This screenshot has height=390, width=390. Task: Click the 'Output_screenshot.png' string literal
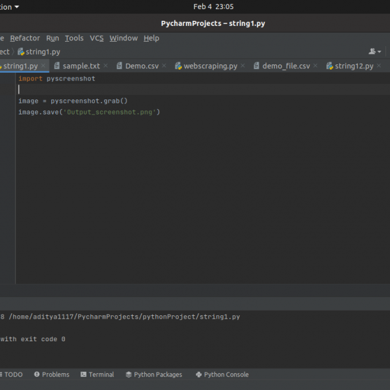[x=110, y=112]
